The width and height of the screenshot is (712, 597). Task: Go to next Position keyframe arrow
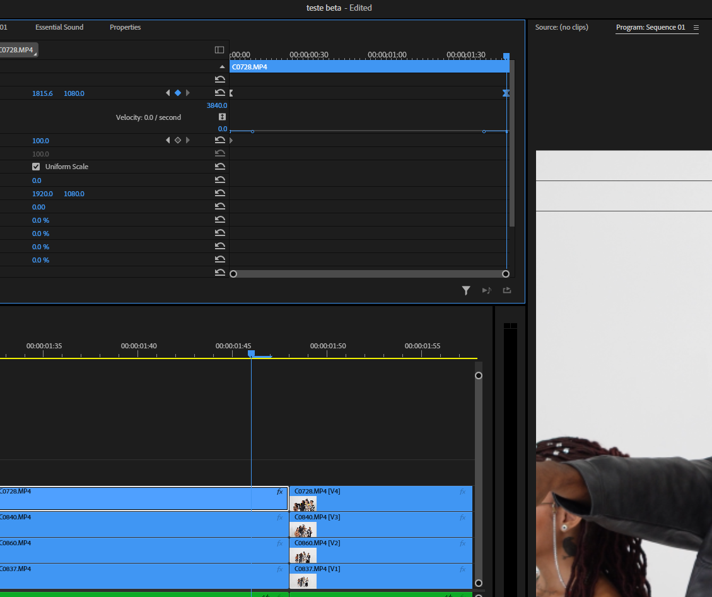tap(187, 92)
